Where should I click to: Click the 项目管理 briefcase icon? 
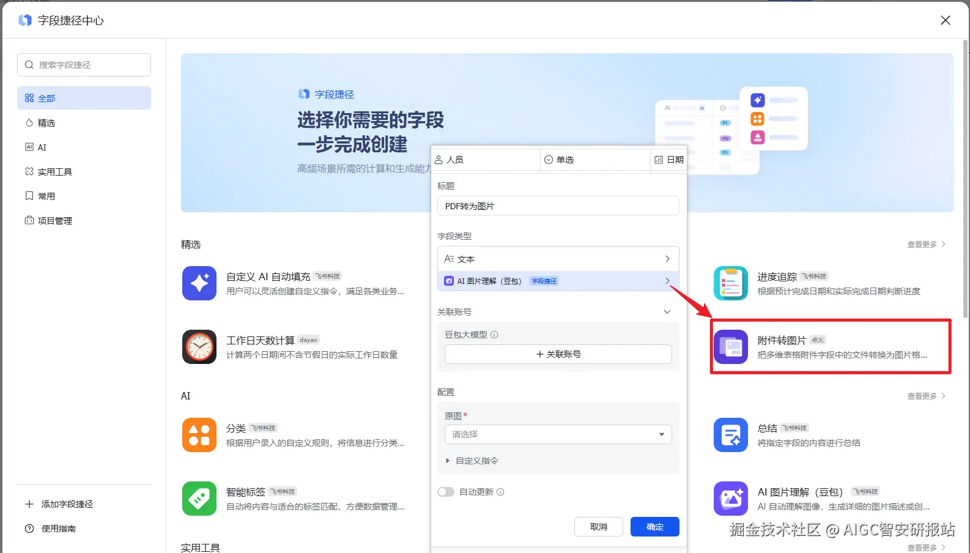click(x=29, y=220)
